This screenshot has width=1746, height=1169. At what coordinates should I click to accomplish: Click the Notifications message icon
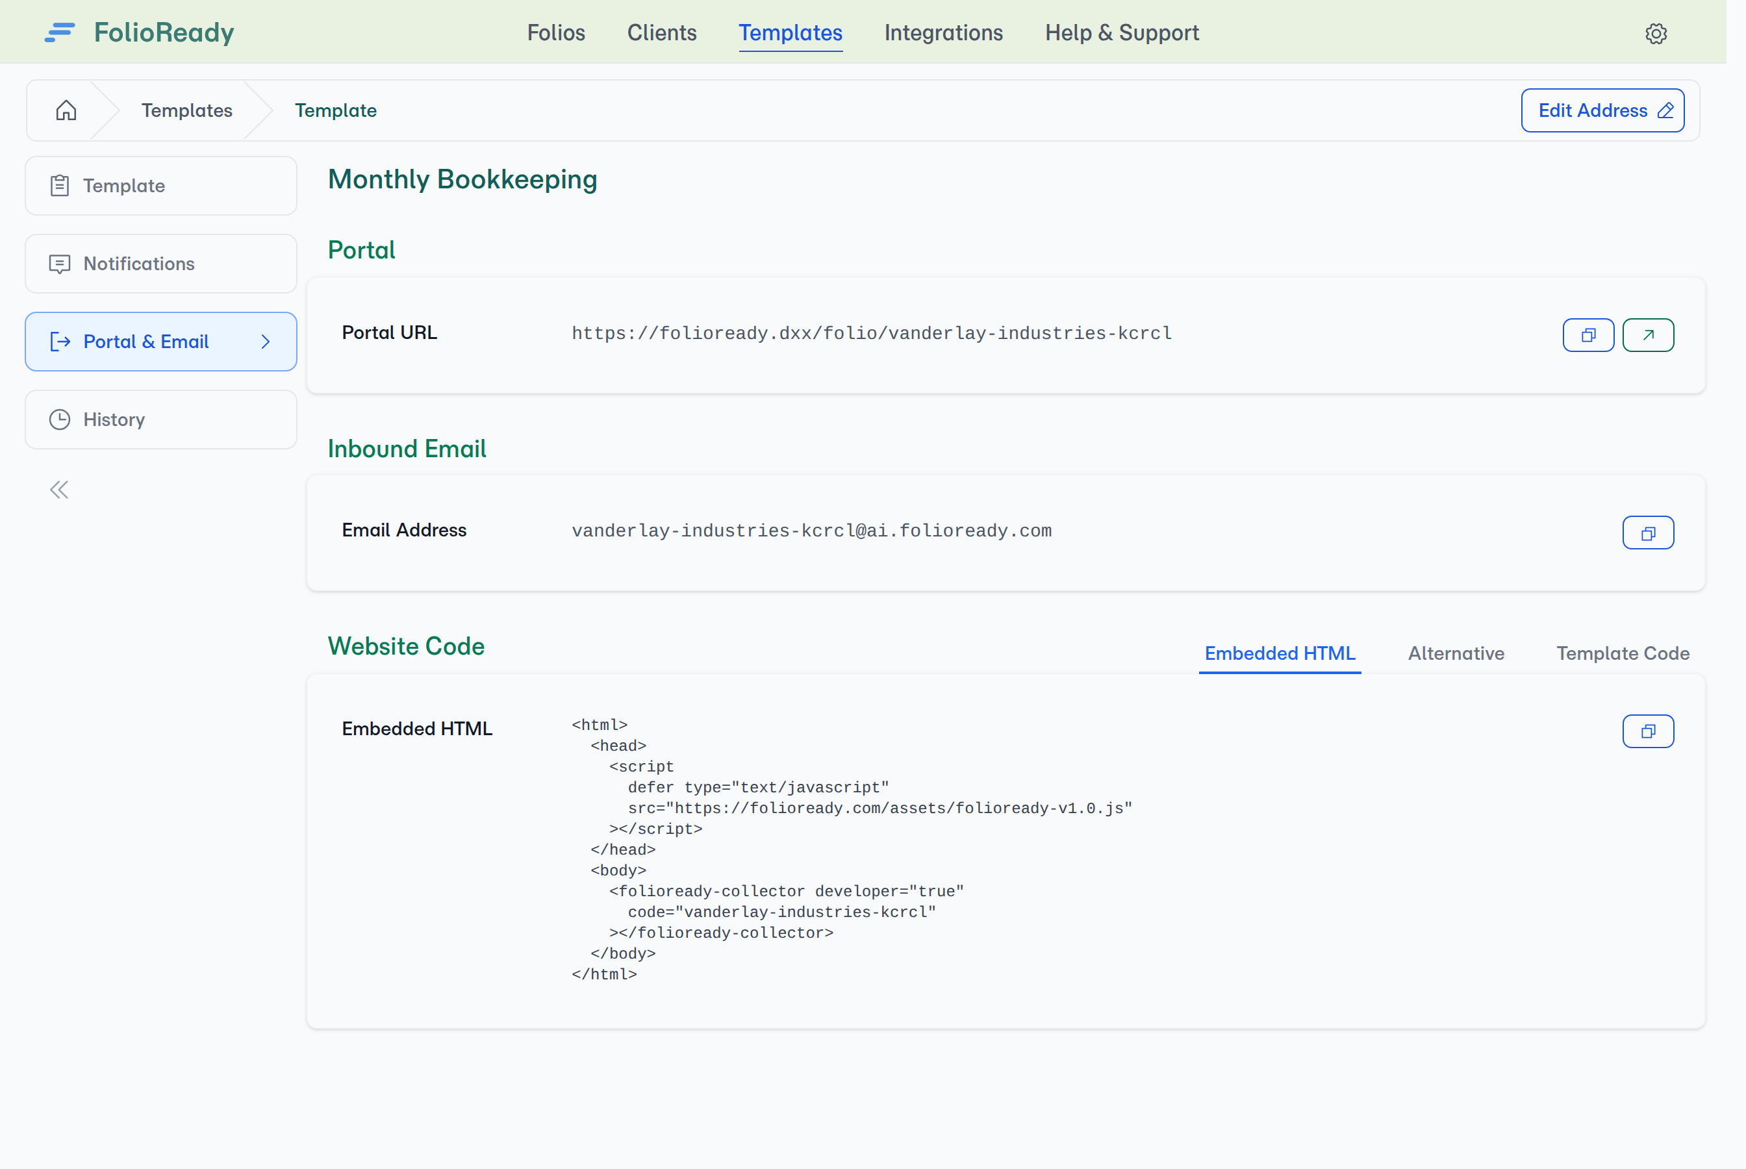click(60, 264)
